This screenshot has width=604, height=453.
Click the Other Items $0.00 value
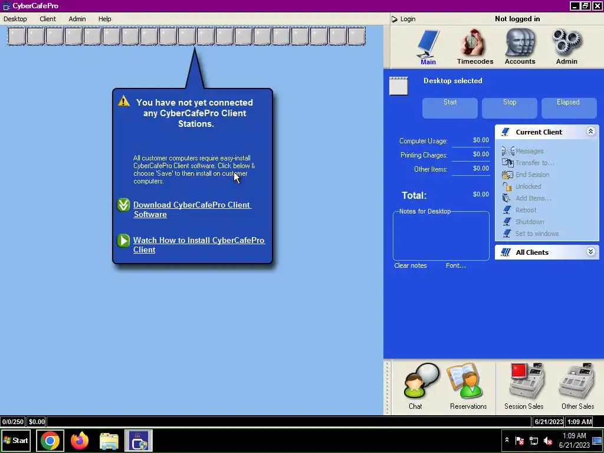[x=481, y=168]
